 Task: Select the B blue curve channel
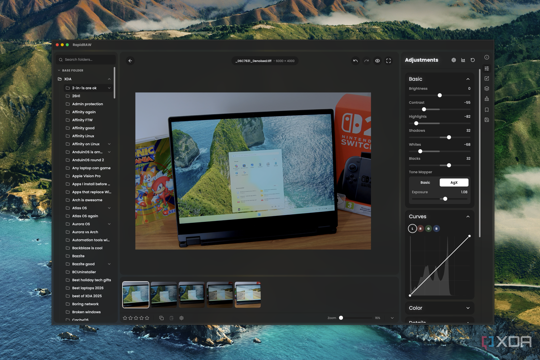436,228
